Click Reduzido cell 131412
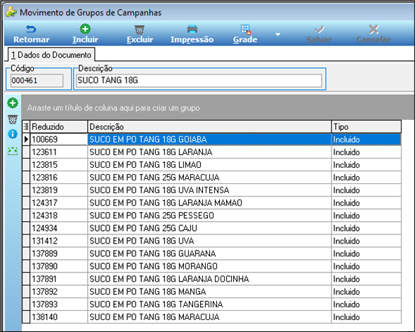Viewport: 415px width, 332px height. pos(59,241)
